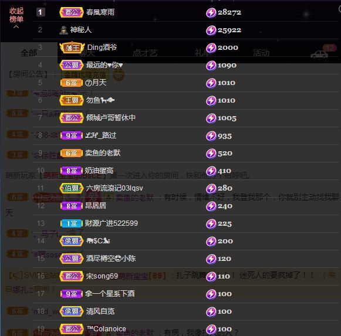The image size is (341, 336).
Task: Click the 1富 badge beside 财源广进522599
Action: [x=72, y=223]
